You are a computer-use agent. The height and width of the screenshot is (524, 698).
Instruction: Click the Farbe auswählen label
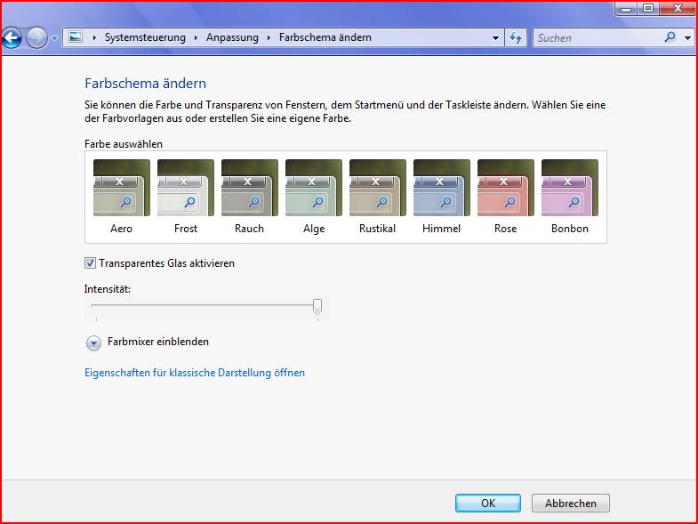click(124, 144)
